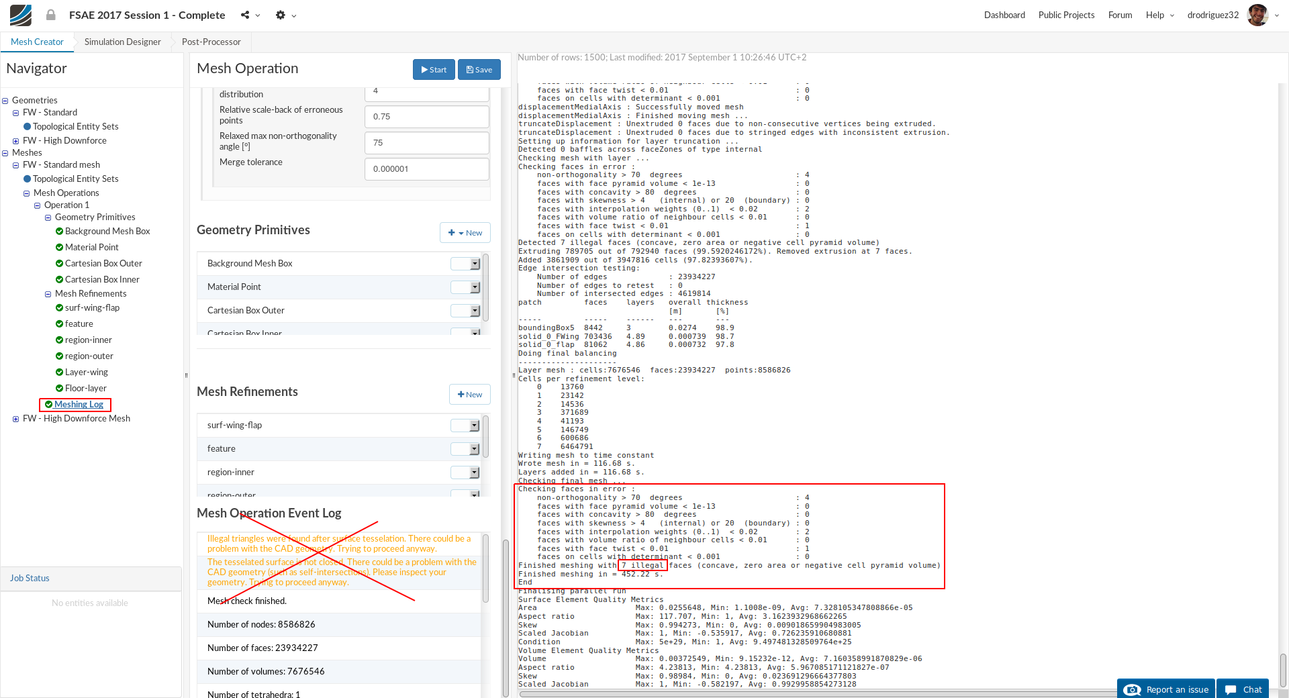1289x698 pixels.
Task: Select 'Number of faces: 23934227' log entry
Action: (339, 648)
